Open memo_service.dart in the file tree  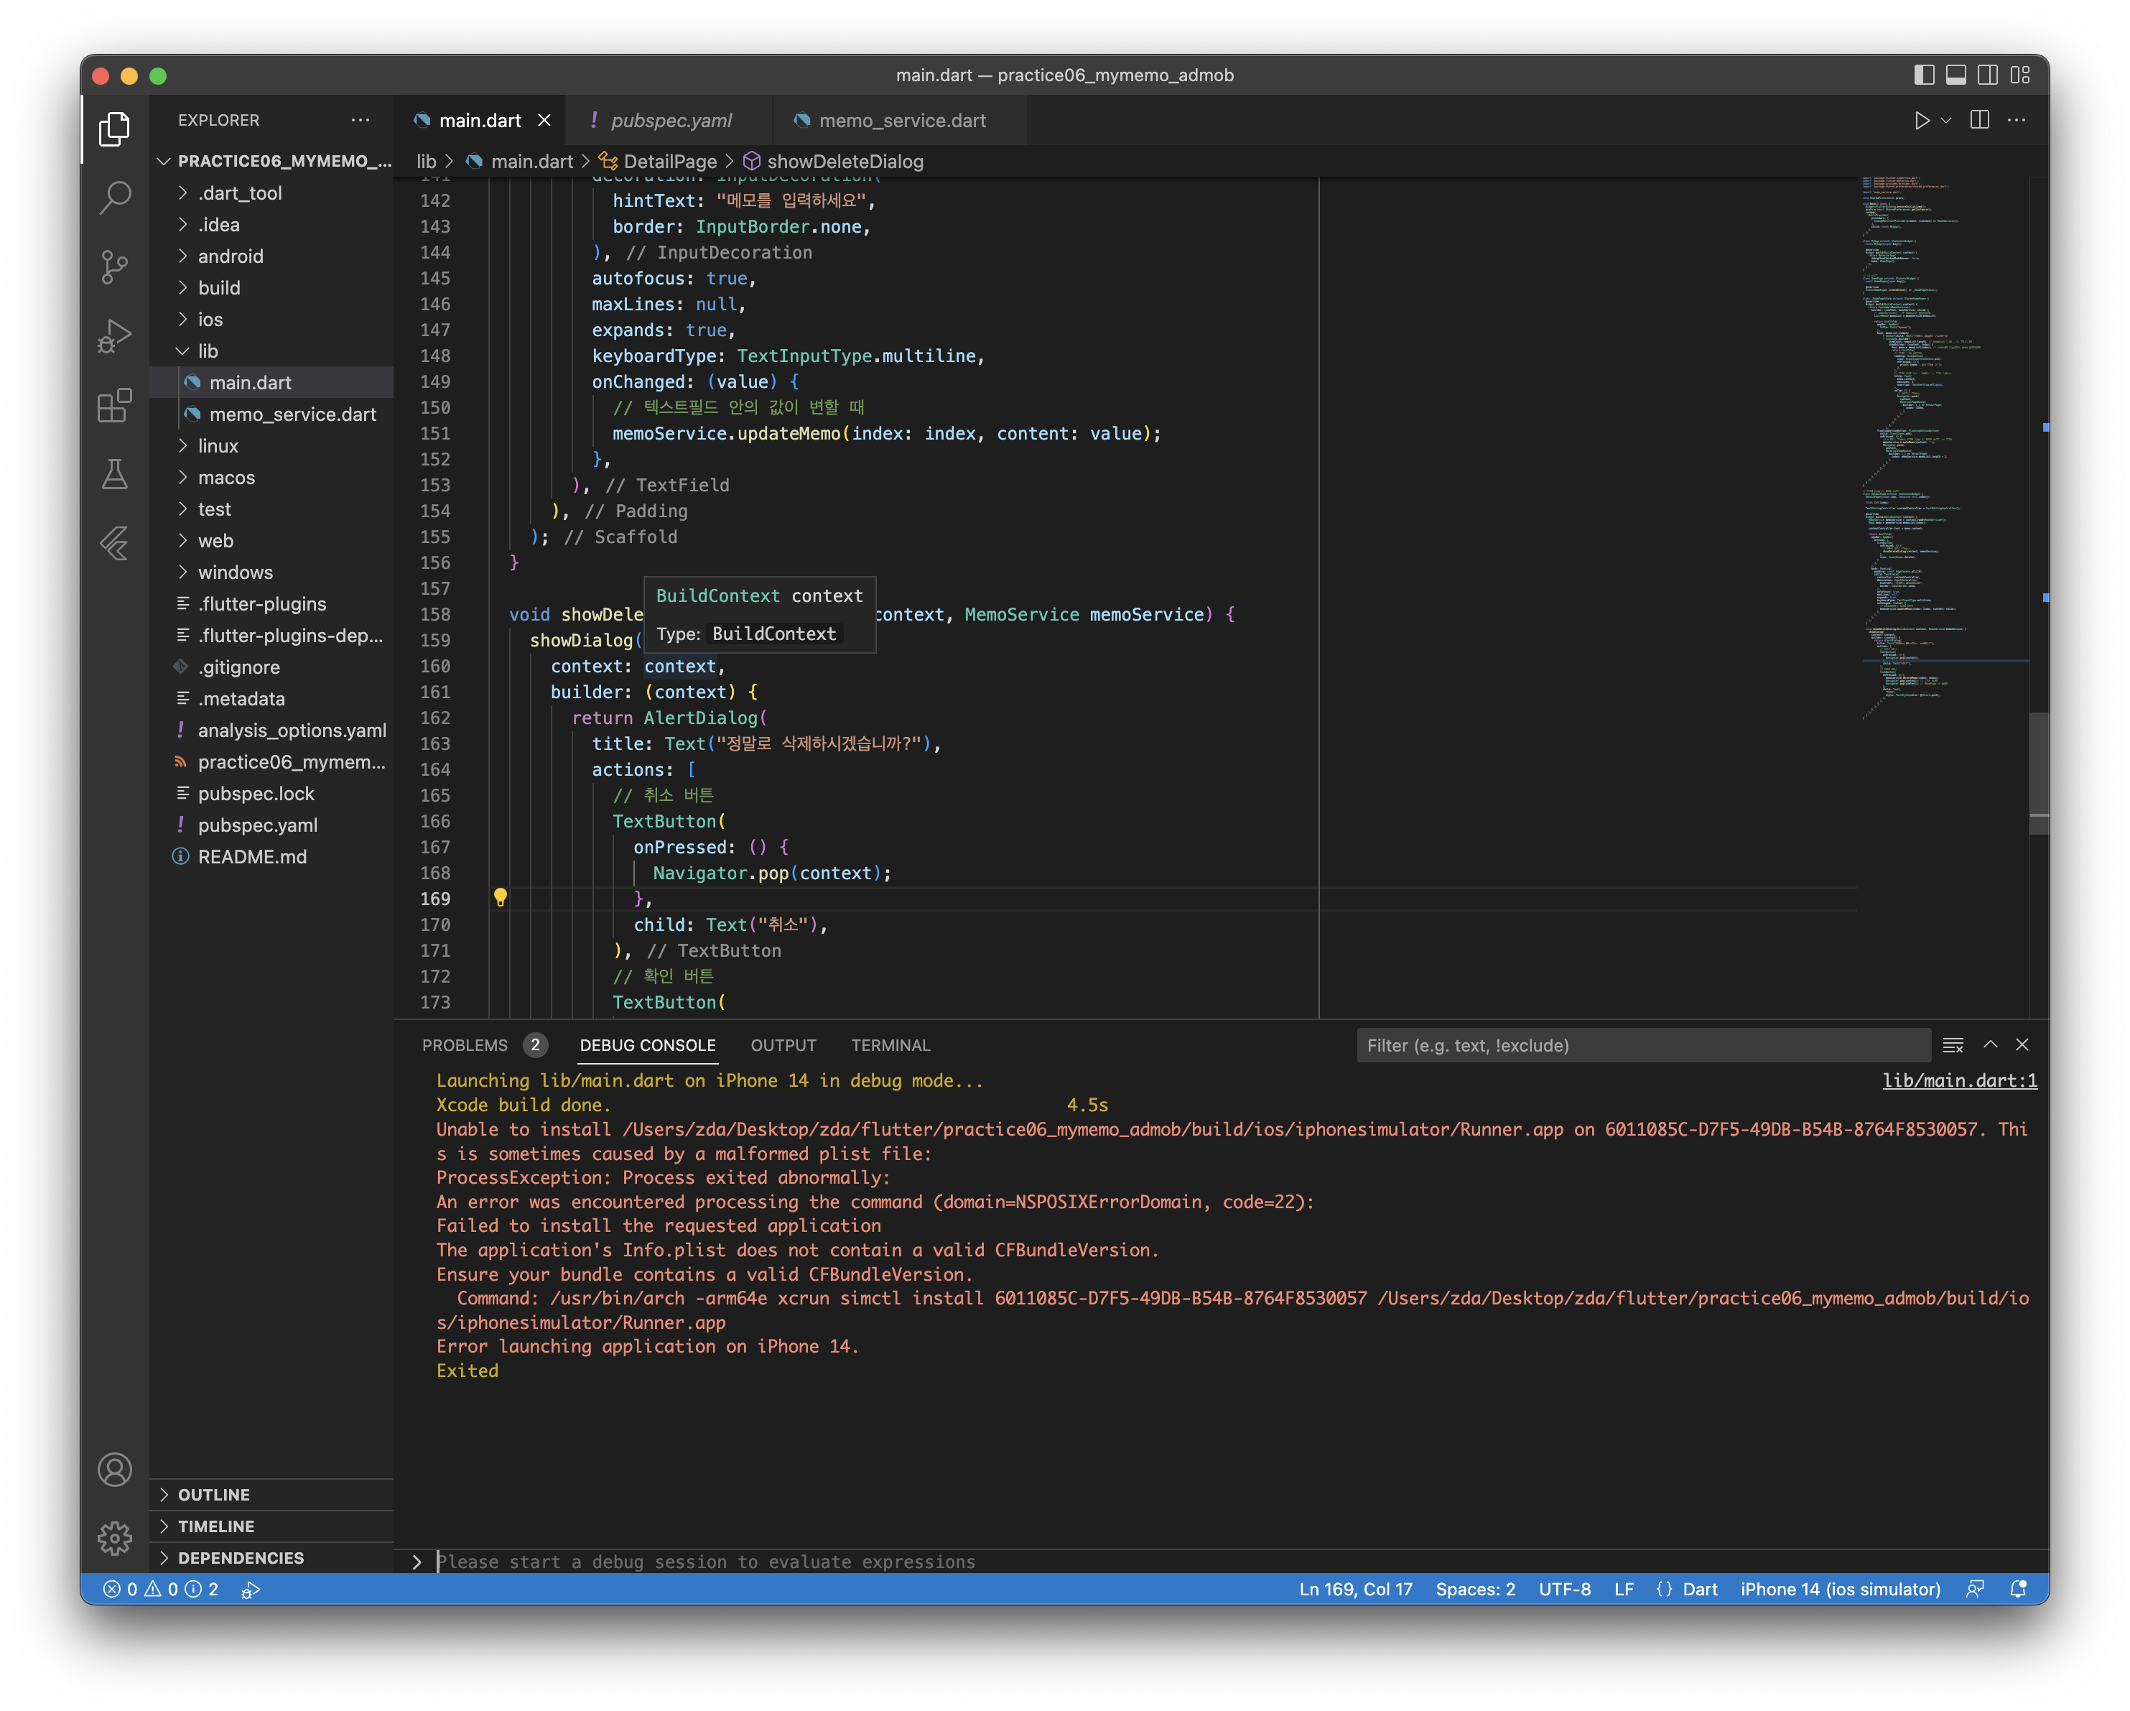pyautogui.click(x=271, y=414)
